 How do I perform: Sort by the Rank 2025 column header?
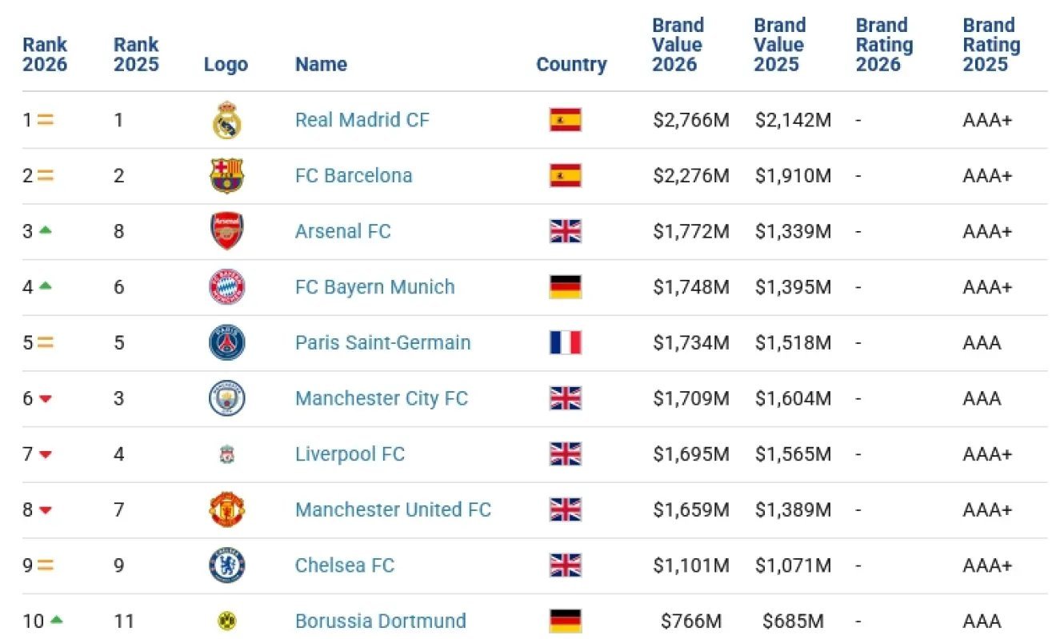[136, 54]
